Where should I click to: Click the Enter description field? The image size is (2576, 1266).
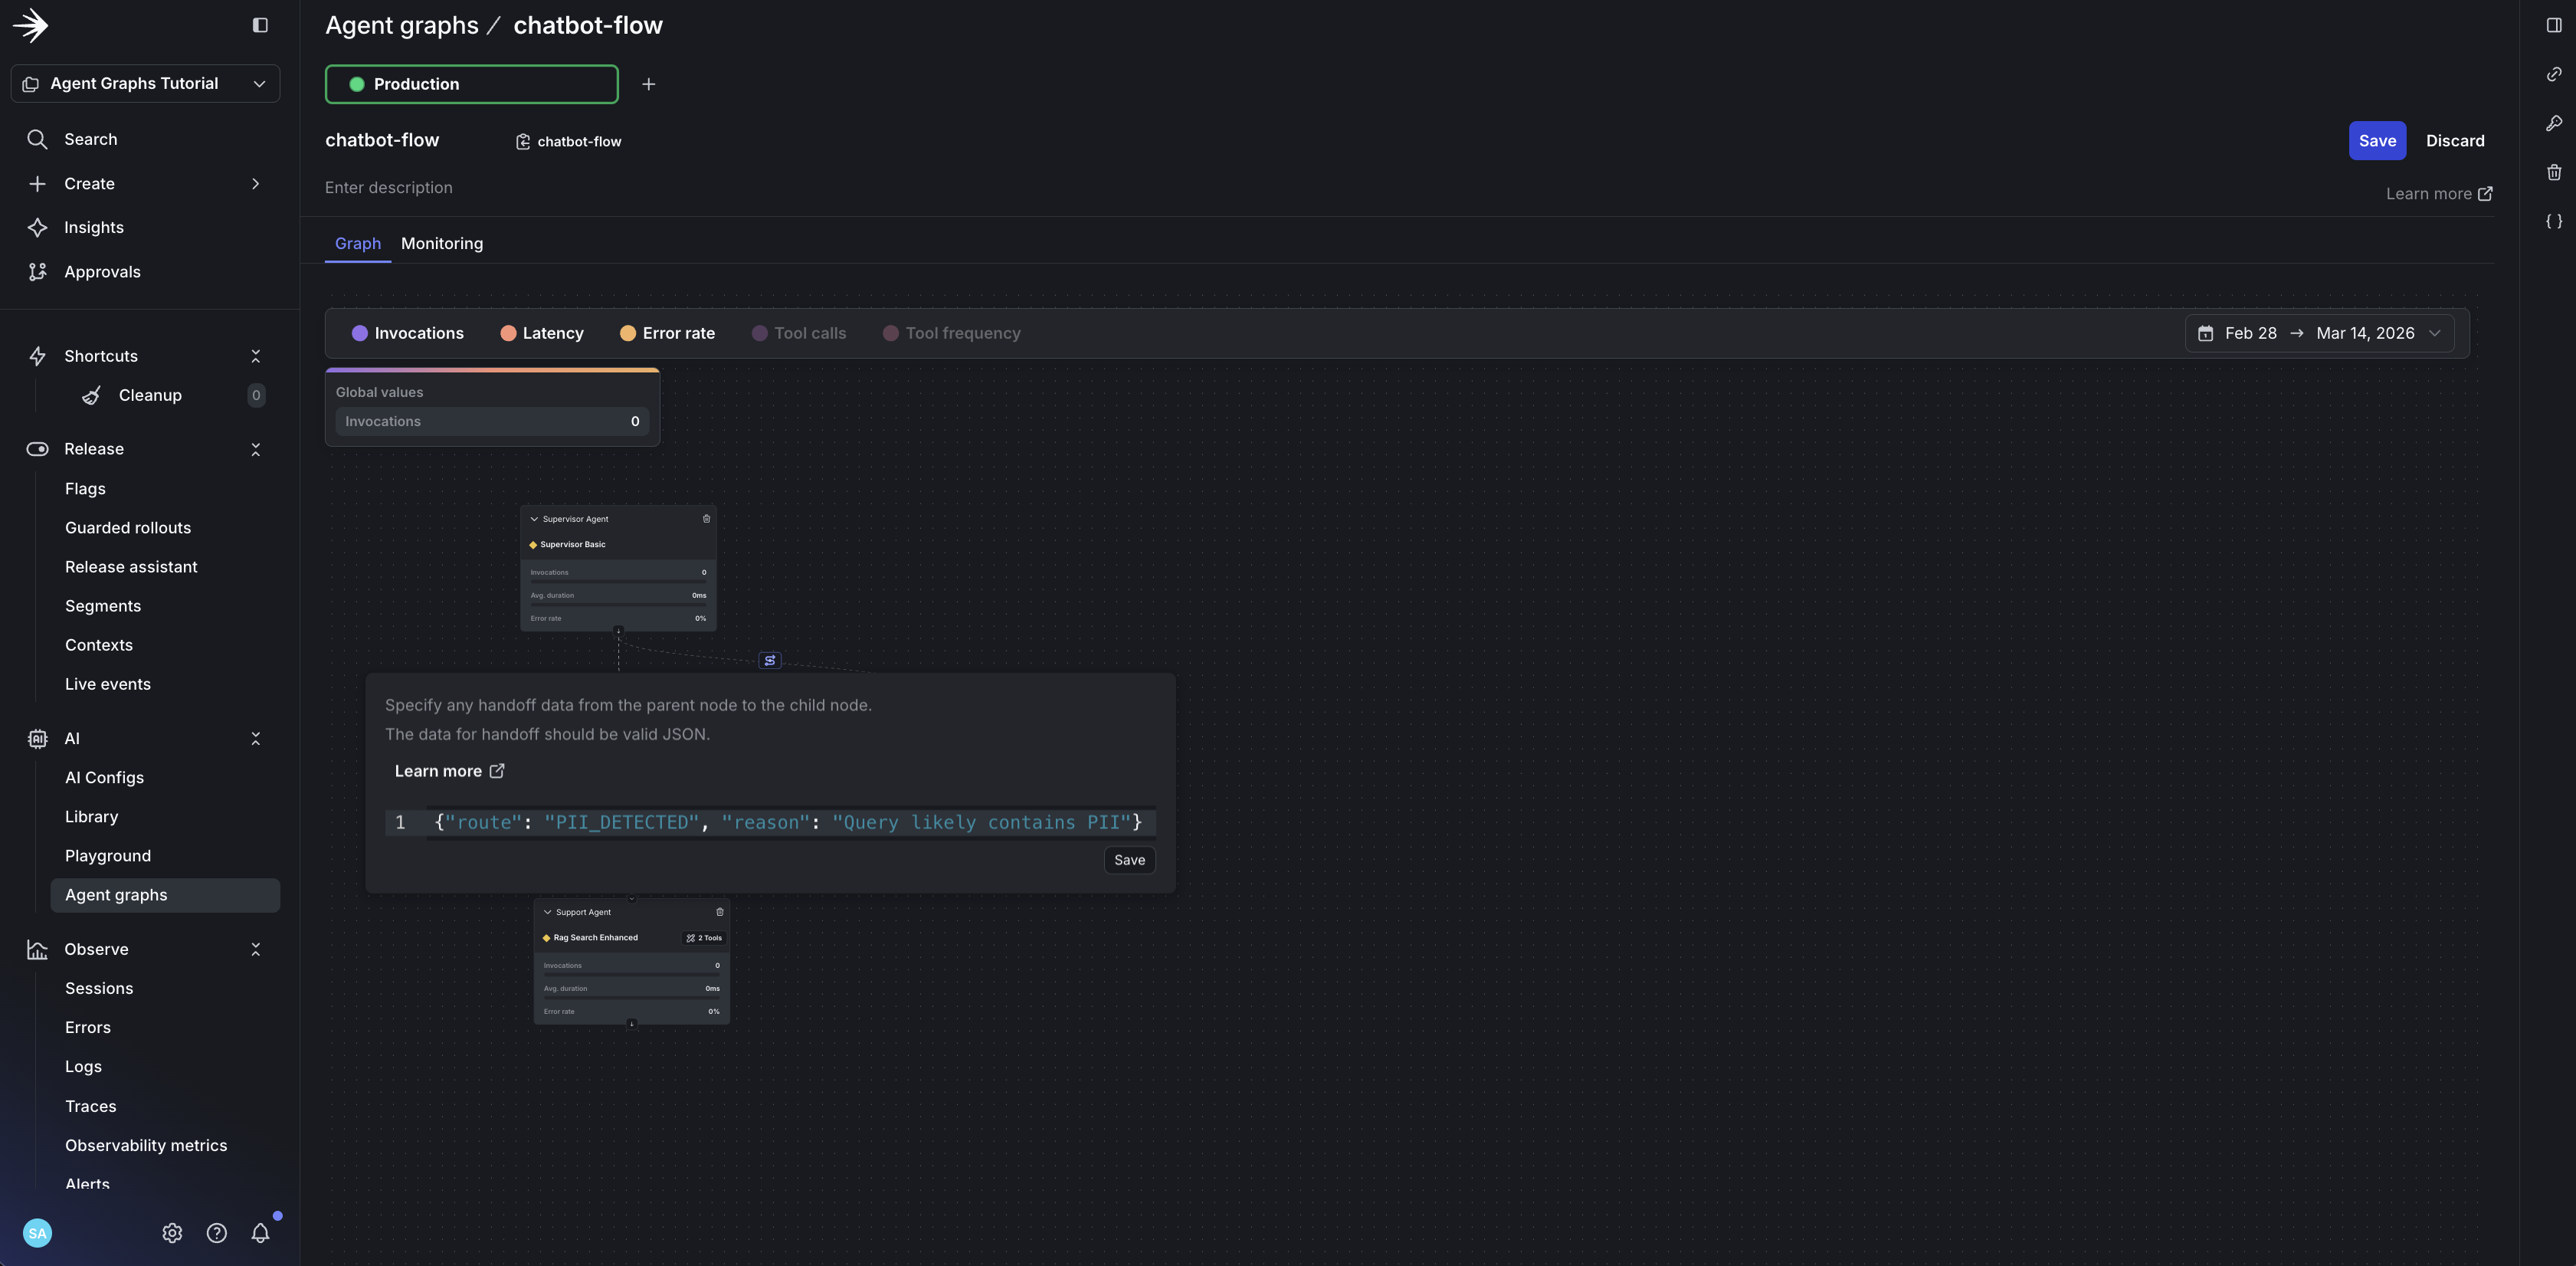click(x=389, y=188)
